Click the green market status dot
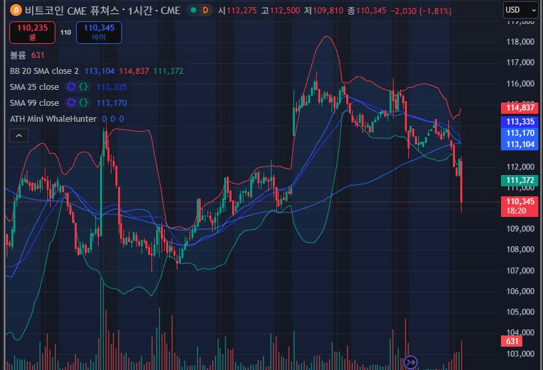The height and width of the screenshot is (370, 543). [193, 11]
